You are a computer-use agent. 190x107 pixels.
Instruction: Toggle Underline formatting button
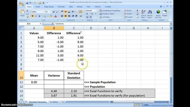(39, 16)
